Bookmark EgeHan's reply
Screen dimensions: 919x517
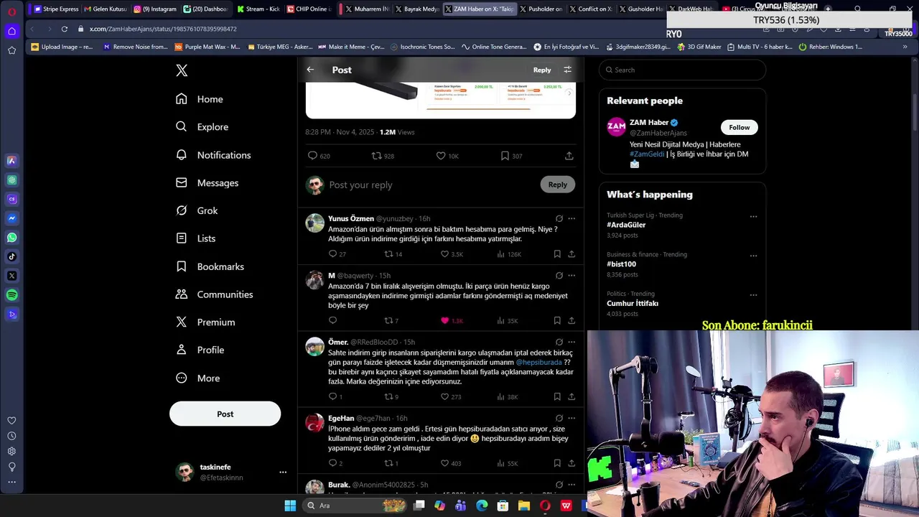click(556, 463)
